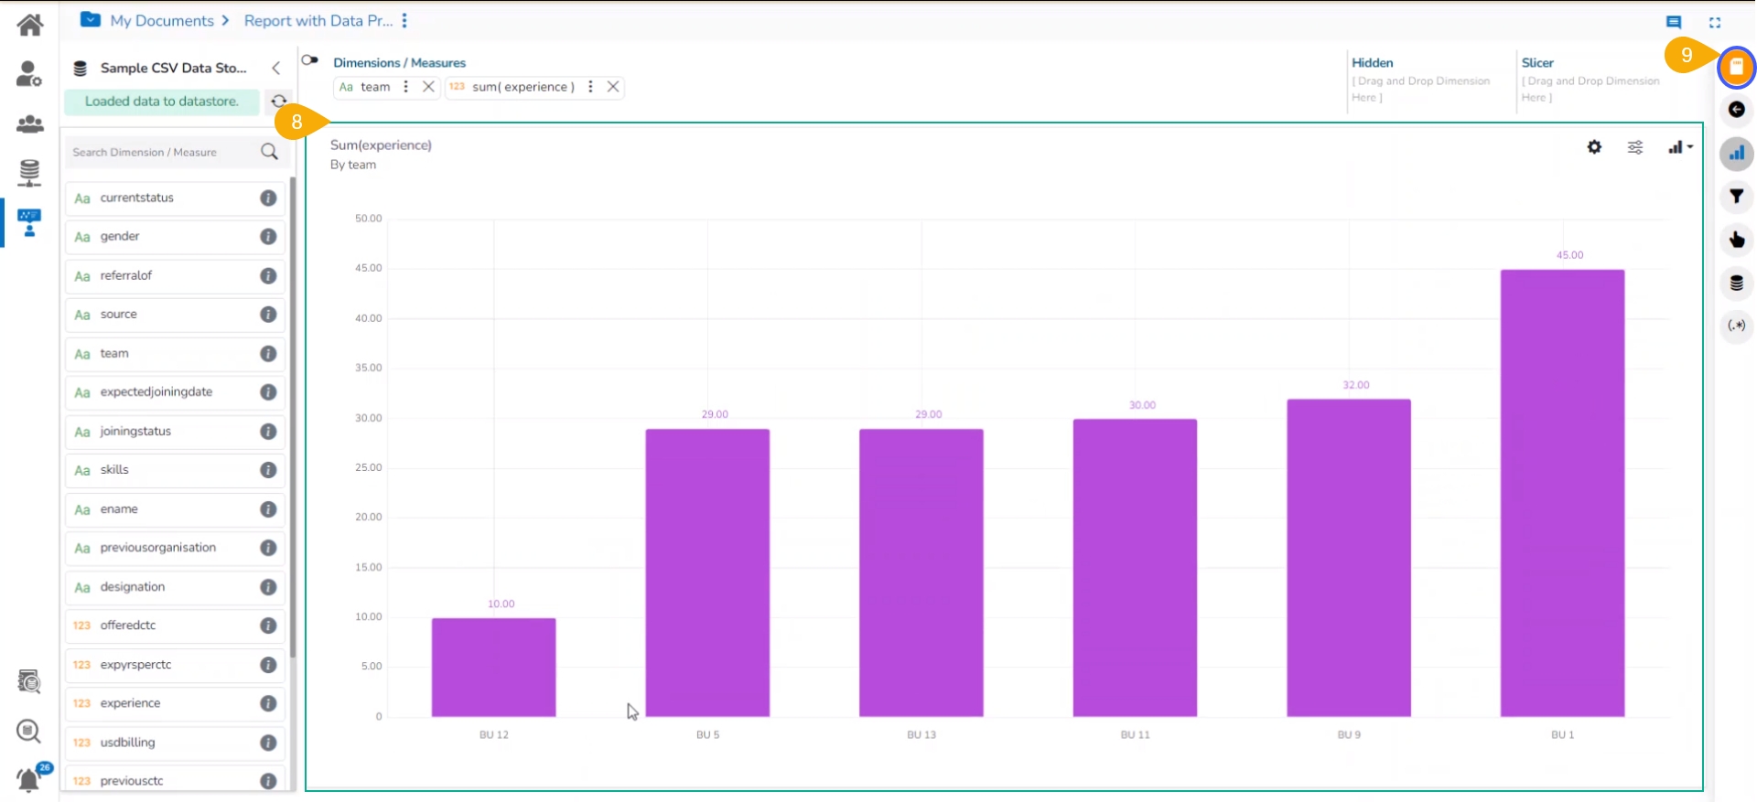Image resolution: width=1757 pixels, height=802 pixels.
Task: Open the chart type dropdown
Action: tap(1680, 147)
